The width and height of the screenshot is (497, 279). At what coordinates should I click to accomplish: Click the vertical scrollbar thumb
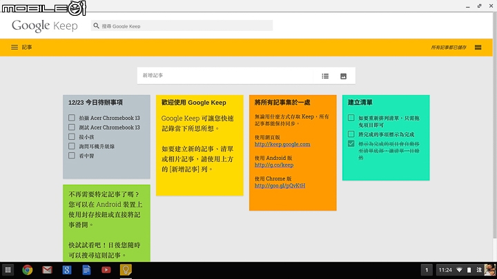coord(495,127)
